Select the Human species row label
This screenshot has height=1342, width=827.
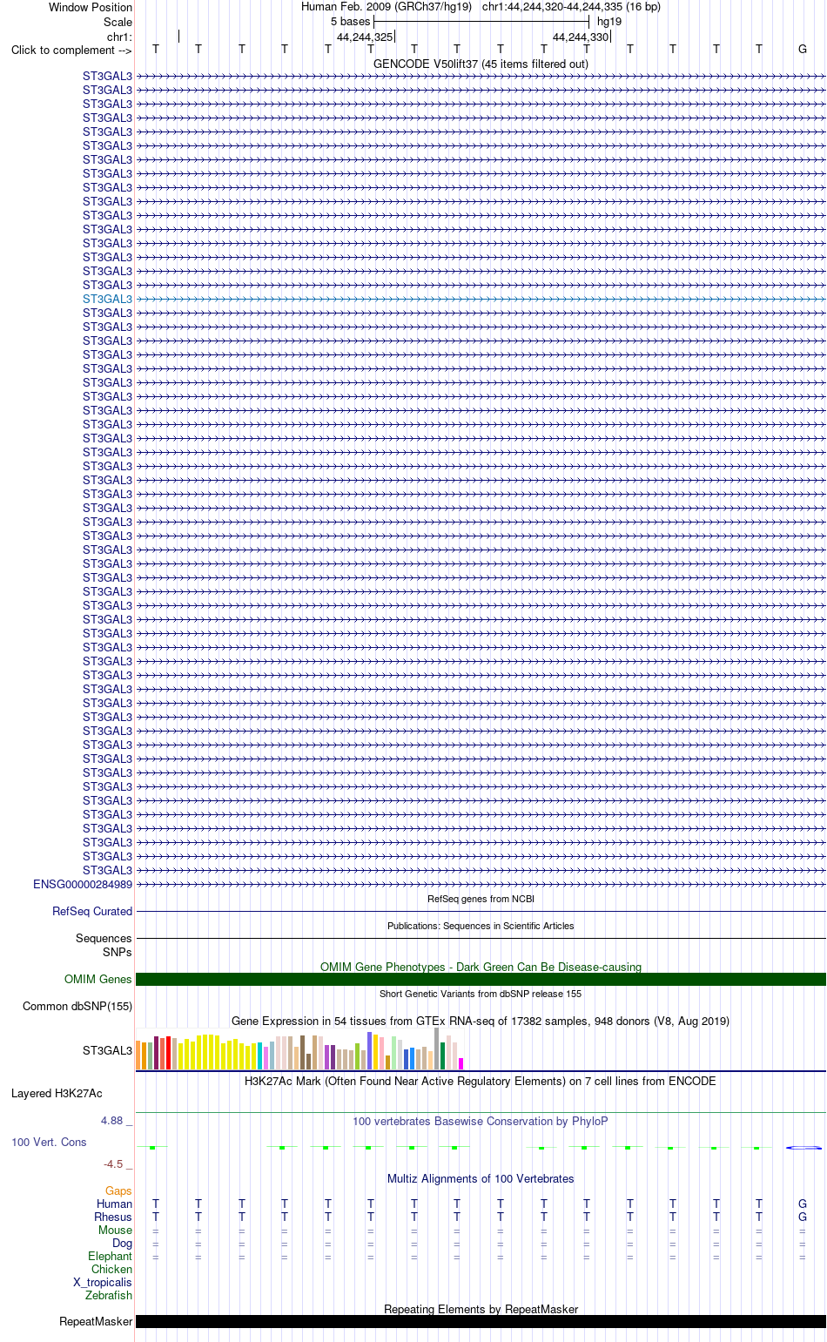pos(114,1204)
